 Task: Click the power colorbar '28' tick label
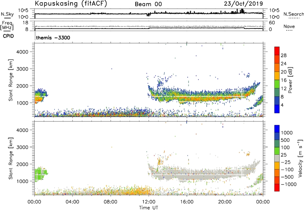click(x=283, y=55)
